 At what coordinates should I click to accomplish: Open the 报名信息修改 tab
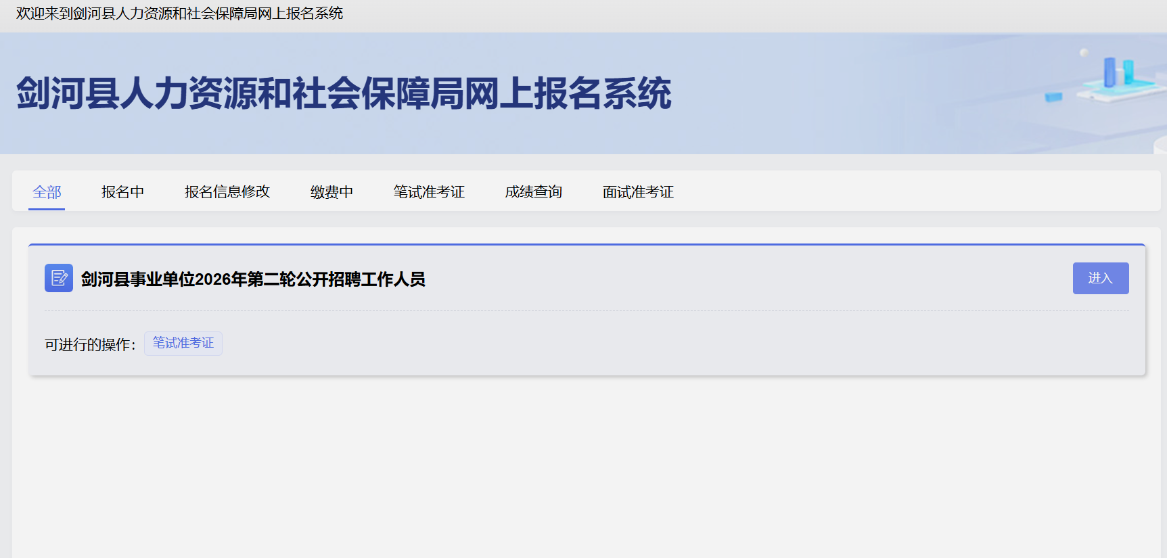click(x=227, y=192)
